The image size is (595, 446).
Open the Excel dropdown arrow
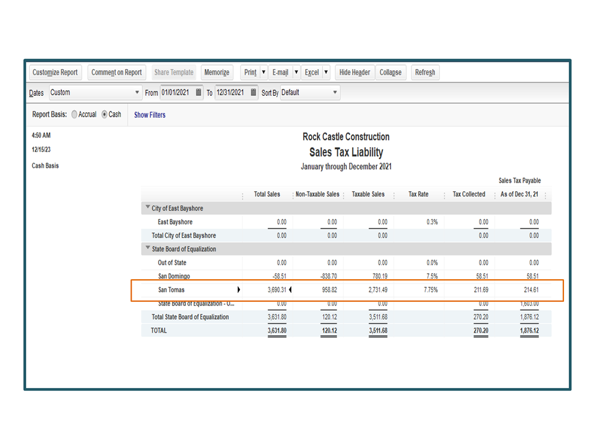(326, 73)
